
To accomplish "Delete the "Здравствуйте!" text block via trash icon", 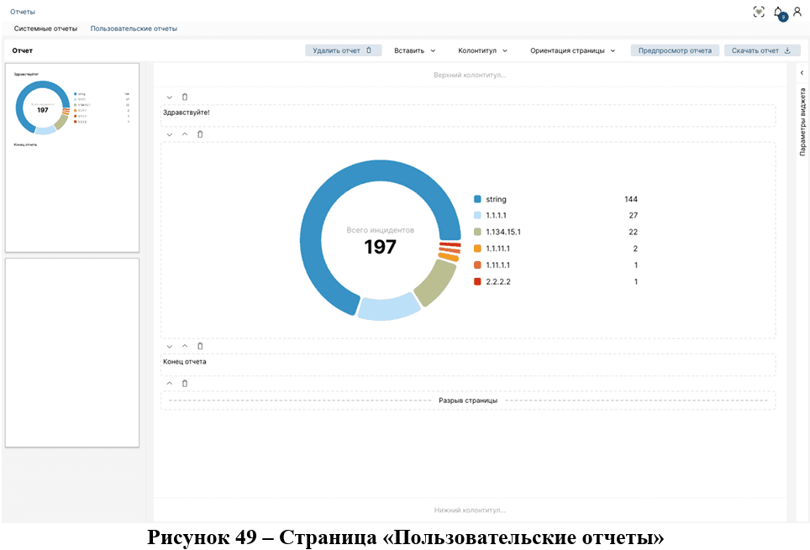I will click(185, 97).
